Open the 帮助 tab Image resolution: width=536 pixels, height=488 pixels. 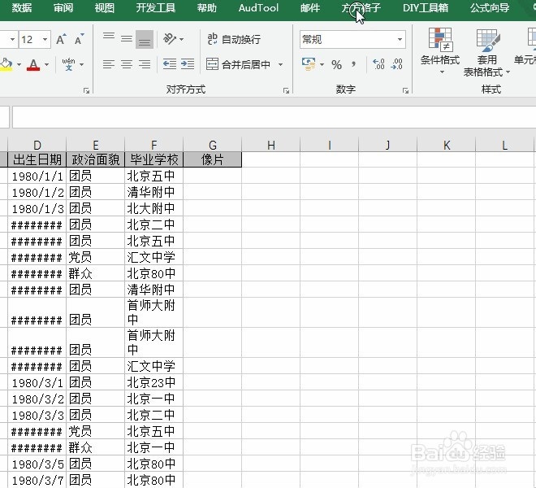point(207,7)
